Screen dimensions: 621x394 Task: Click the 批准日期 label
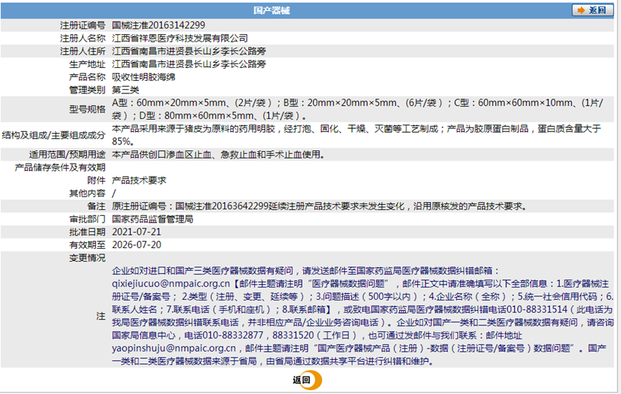tap(87, 232)
